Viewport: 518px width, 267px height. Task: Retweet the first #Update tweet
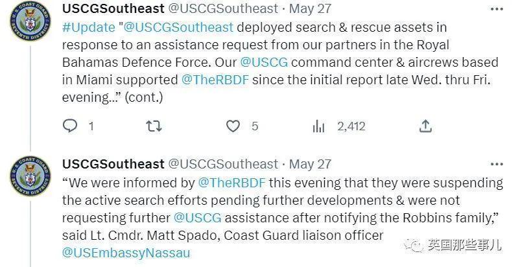pyautogui.click(x=154, y=126)
